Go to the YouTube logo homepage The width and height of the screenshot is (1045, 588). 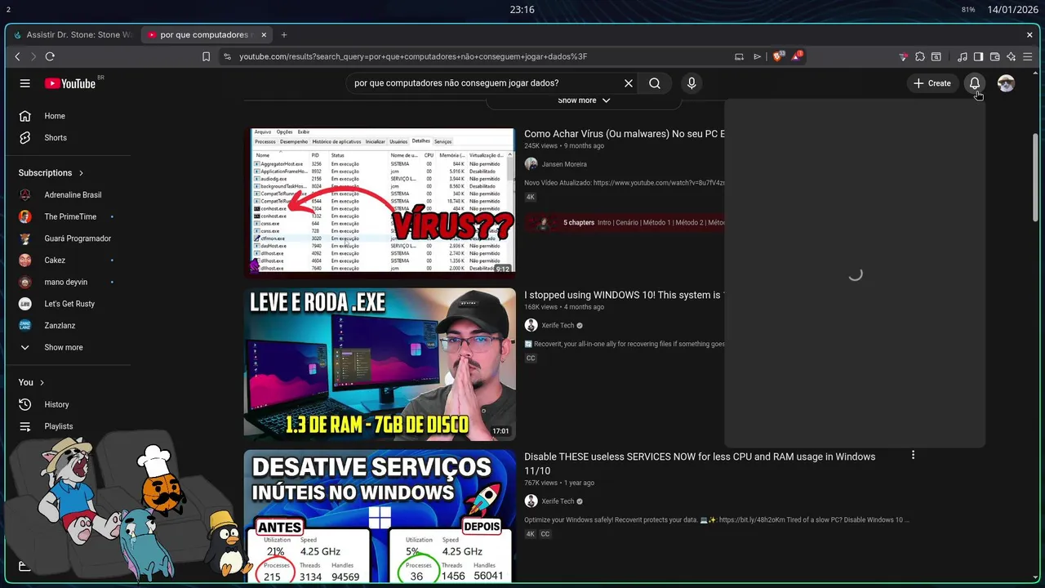[x=70, y=83]
